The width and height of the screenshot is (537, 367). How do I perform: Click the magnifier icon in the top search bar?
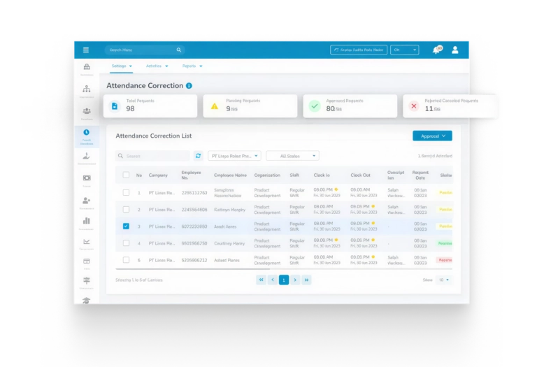pyautogui.click(x=179, y=50)
